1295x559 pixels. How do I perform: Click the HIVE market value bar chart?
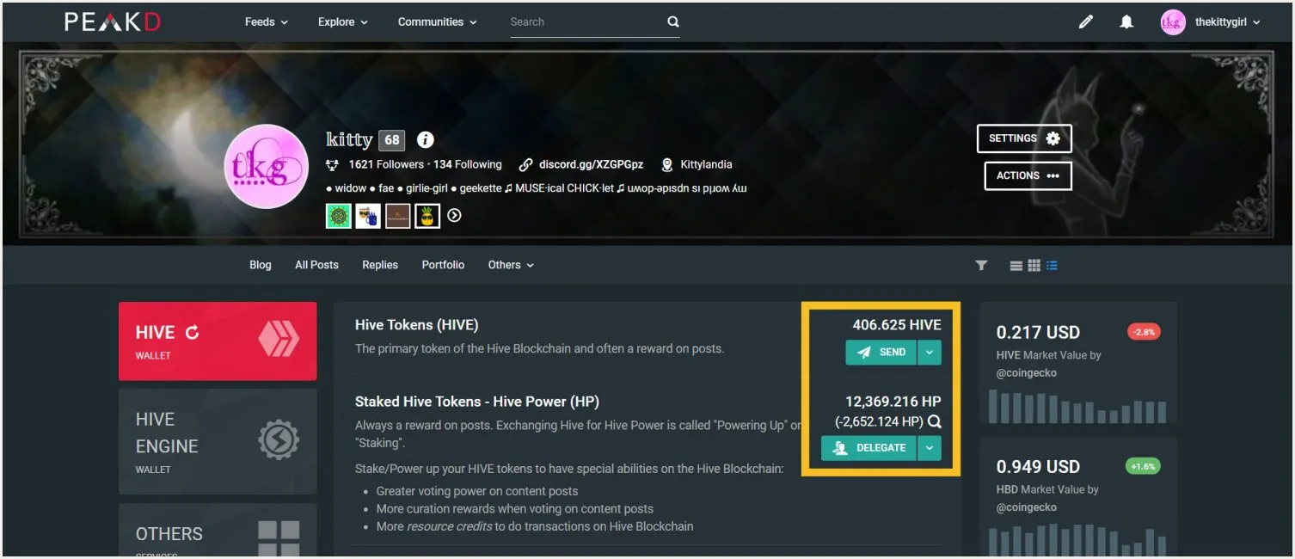point(1078,405)
